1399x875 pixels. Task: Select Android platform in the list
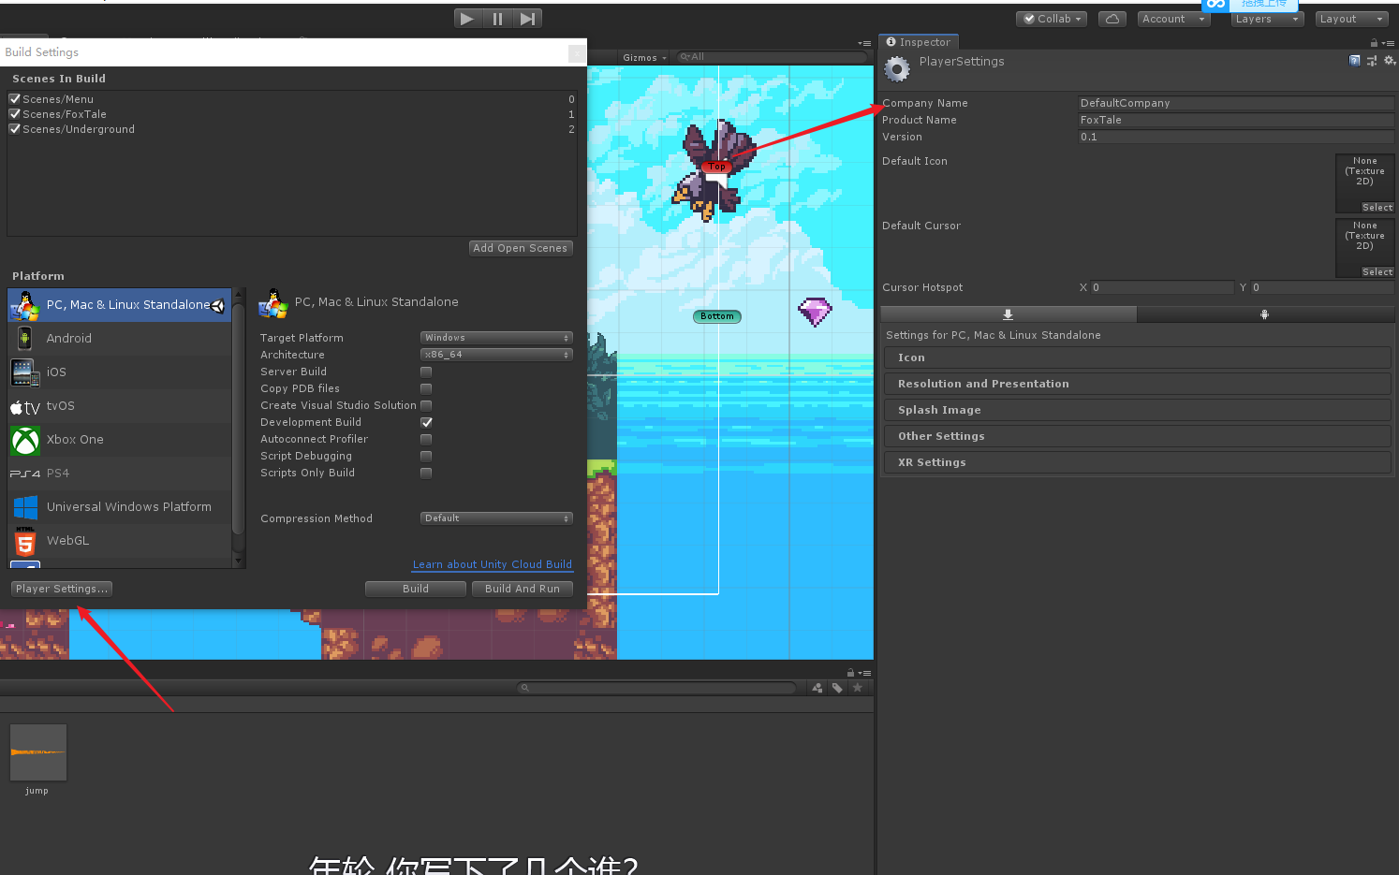119,339
